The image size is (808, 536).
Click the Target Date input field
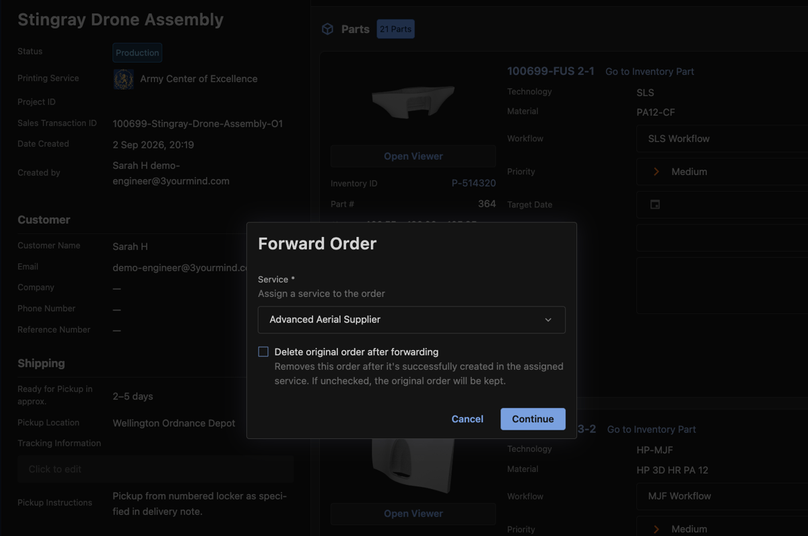click(x=722, y=205)
